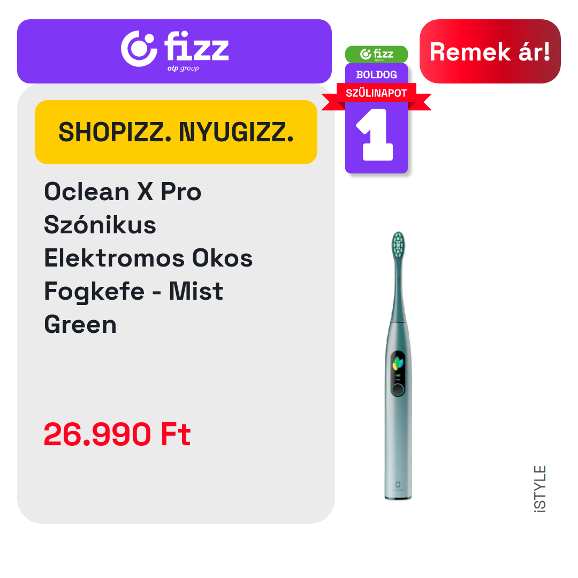
Task: Click the SHOPIZZ. NYUGIZZ. yellow banner
Action: coord(176,132)
